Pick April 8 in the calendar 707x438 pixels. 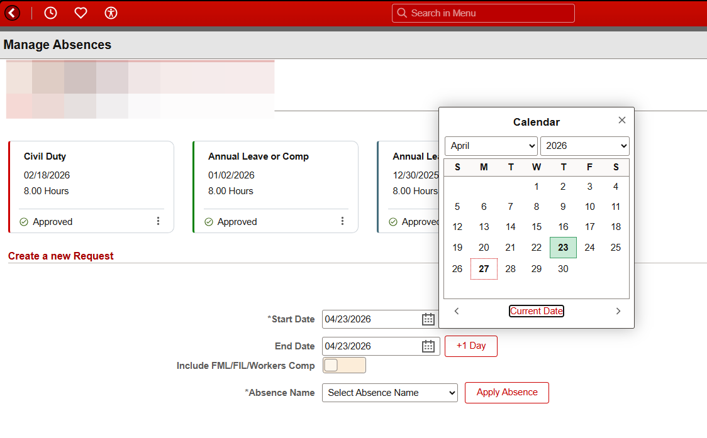click(x=537, y=207)
